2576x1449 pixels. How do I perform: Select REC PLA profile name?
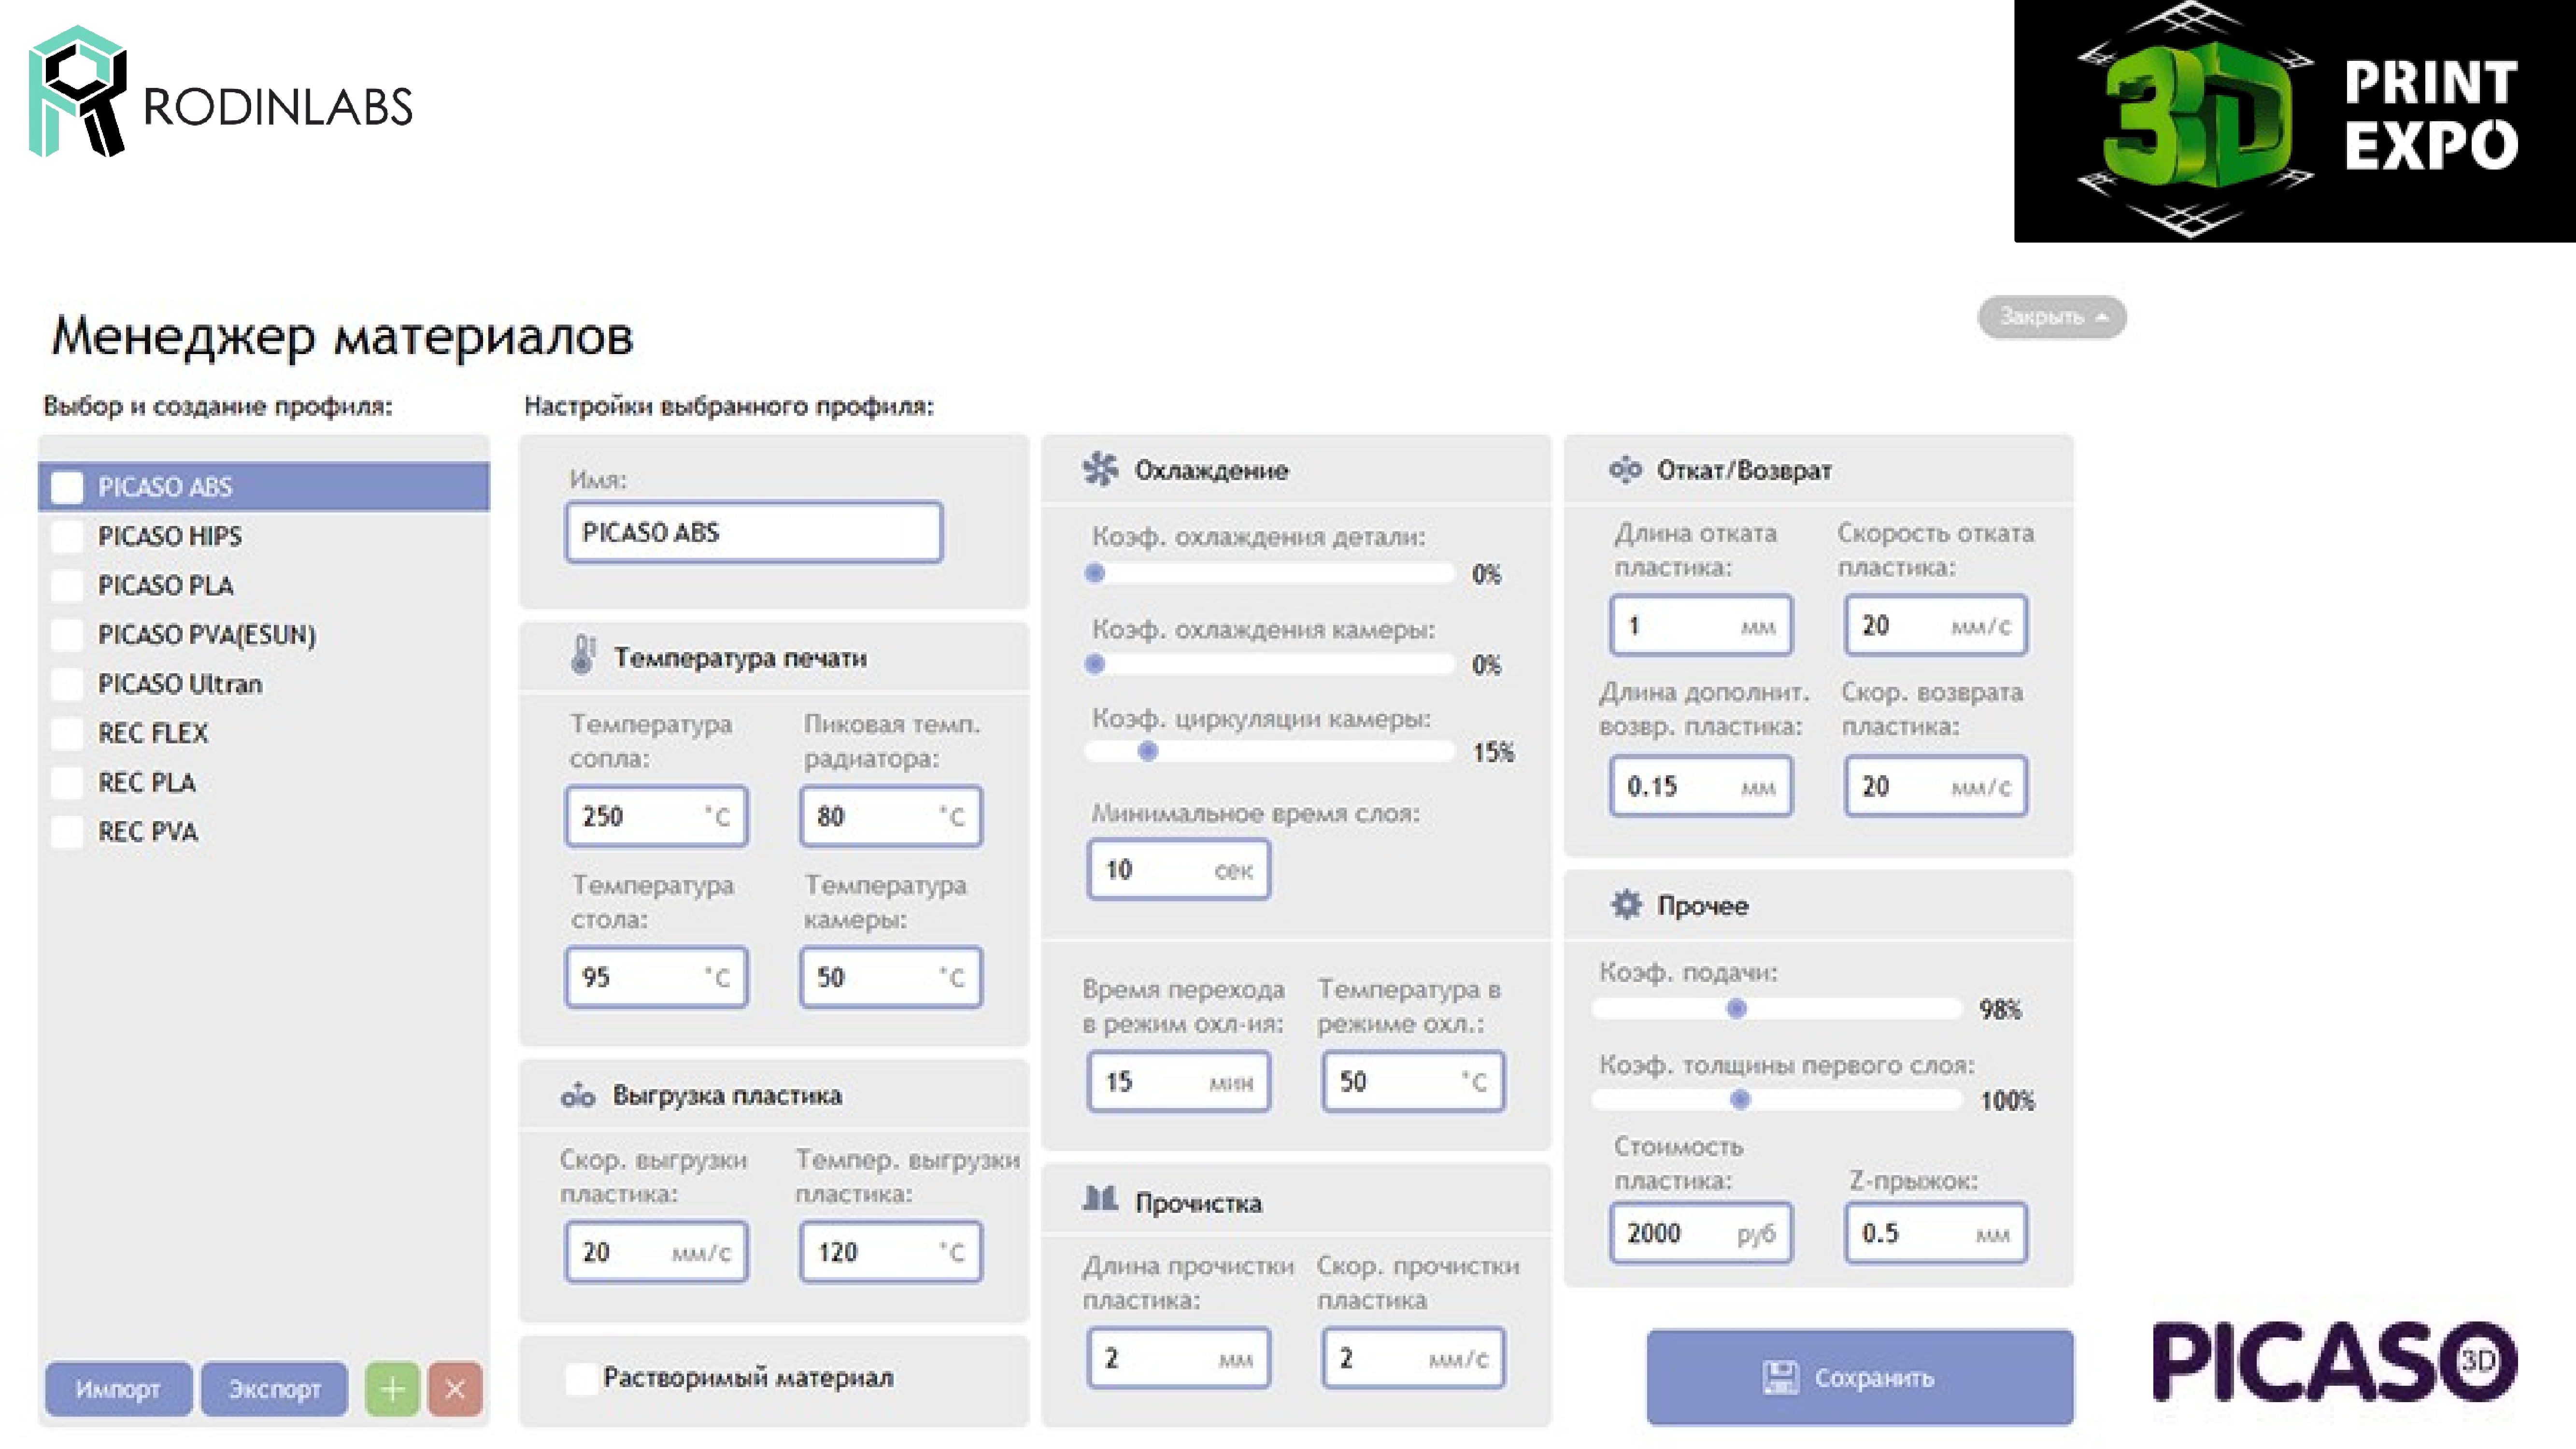point(147,782)
